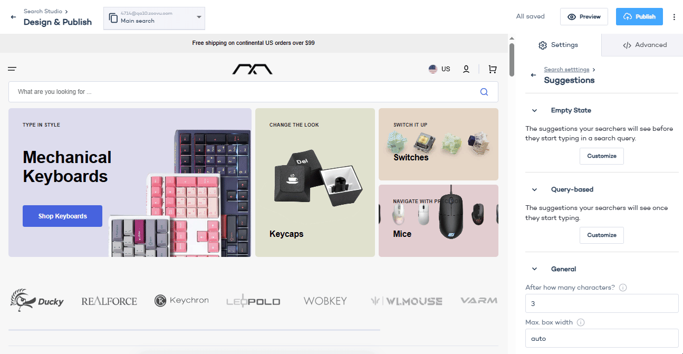Click the magnifier icon in the search bar
Image resolution: width=683 pixels, height=354 pixels.
(x=484, y=92)
